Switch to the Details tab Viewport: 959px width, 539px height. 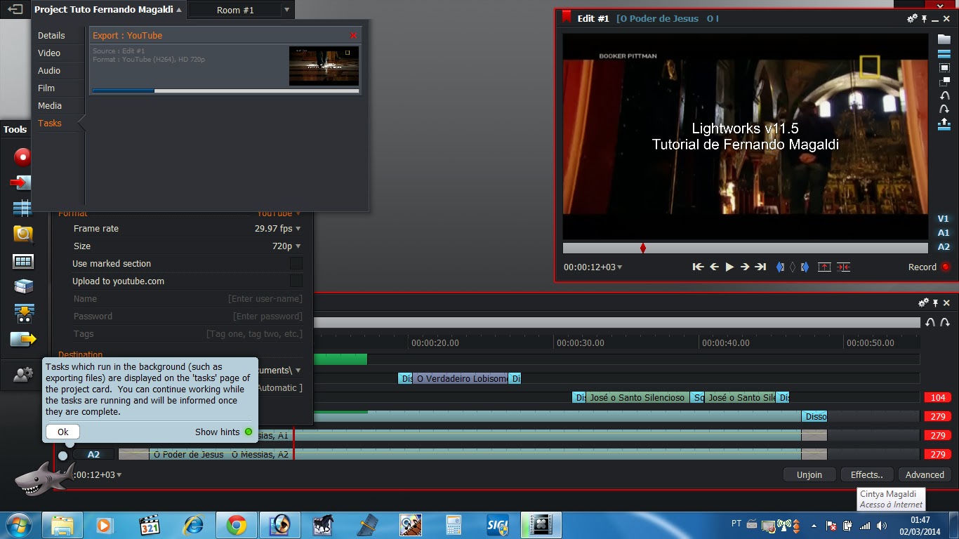(x=51, y=35)
